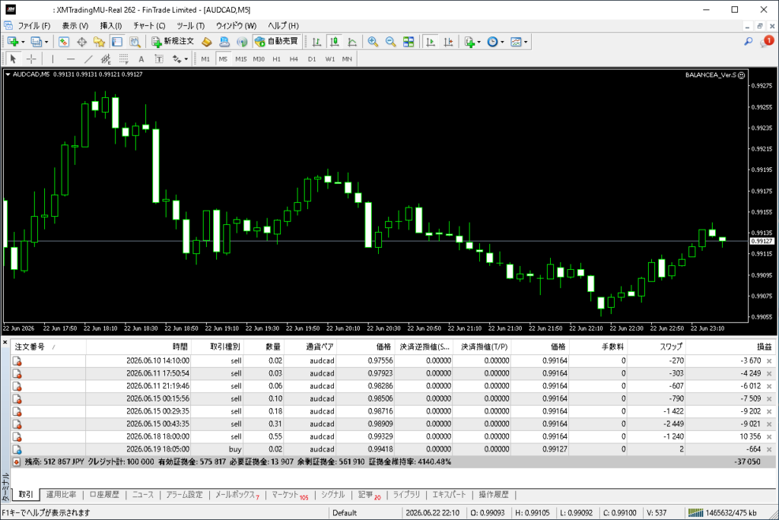The image size is (779, 520).
Task: Toggle chart auto scroll
Action: click(x=431, y=42)
